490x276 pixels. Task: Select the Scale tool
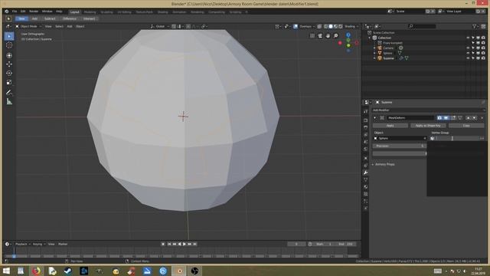(9, 82)
